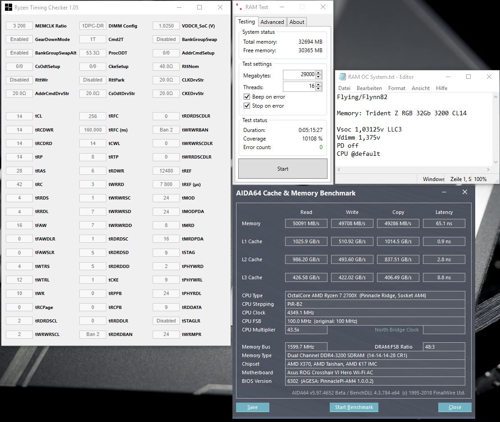This screenshot has height=422, width=500.
Task: Decrease Megabytes value with down arrow
Action: pyautogui.click(x=318, y=77)
